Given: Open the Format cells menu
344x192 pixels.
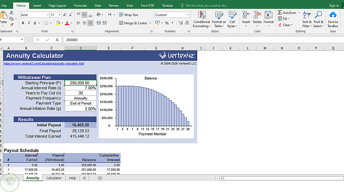Looking at the screenshot, I should [269, 19].
